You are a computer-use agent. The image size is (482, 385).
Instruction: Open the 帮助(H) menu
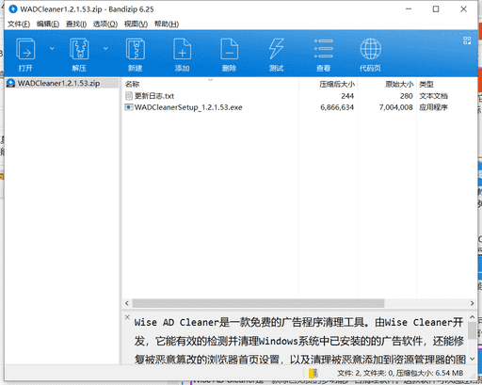pyautogui.click(x=167, y=24)
